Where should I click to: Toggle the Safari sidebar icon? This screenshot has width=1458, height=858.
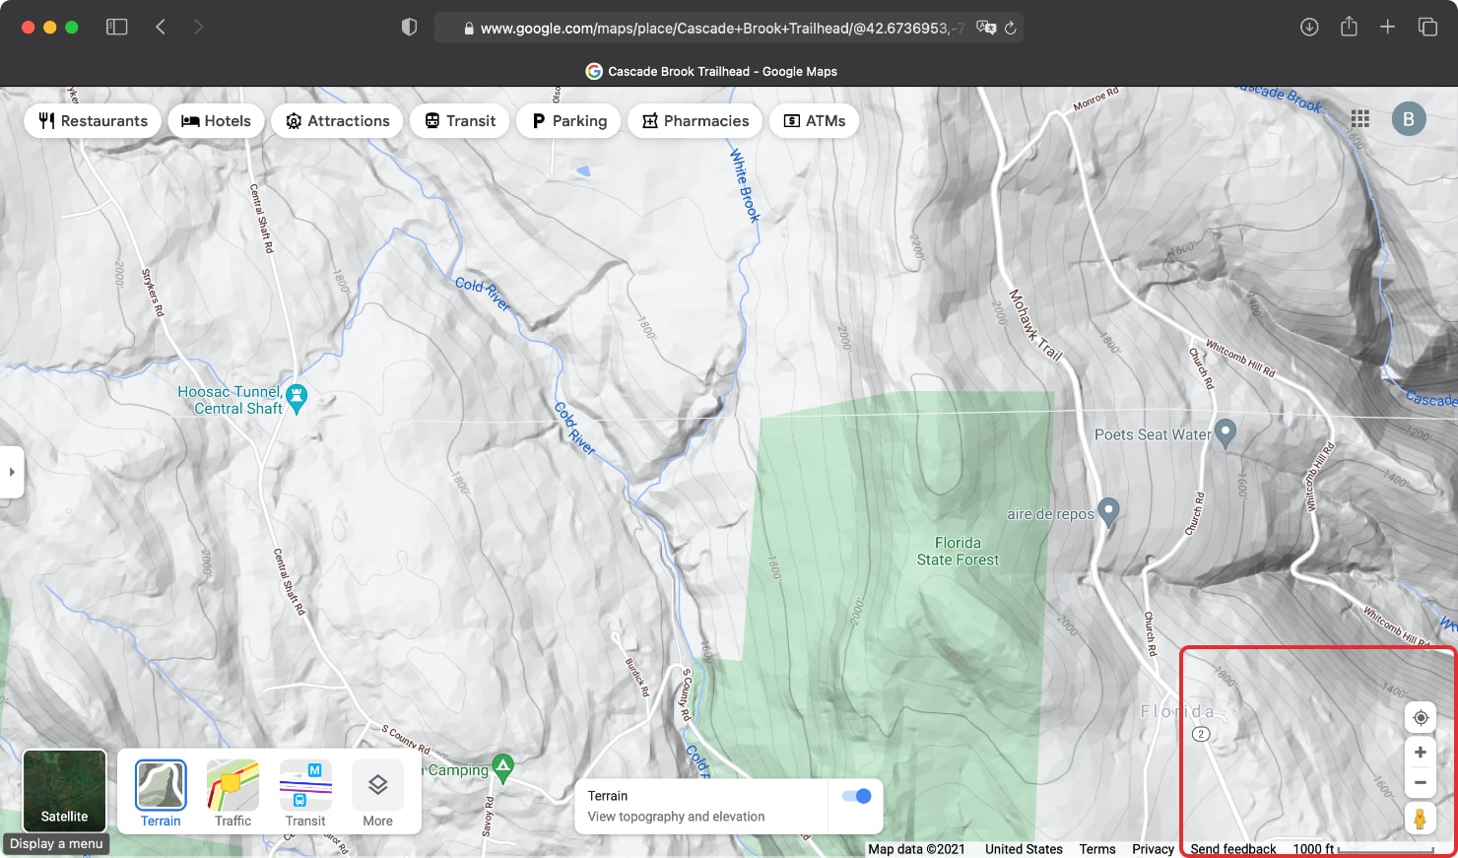(116, 27)
